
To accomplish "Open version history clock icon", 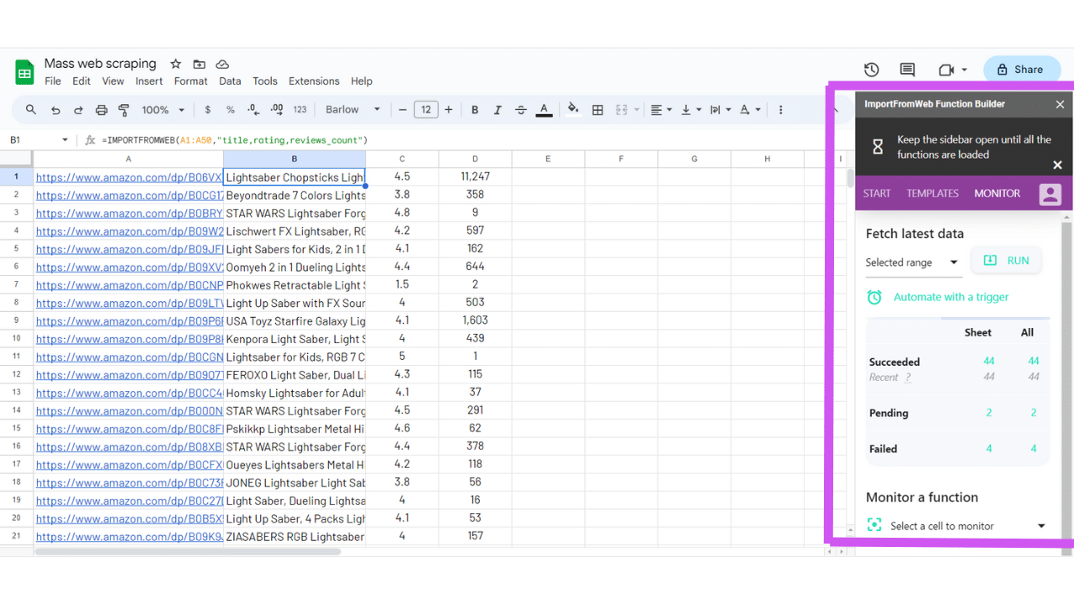I will (x=871, y=70).
